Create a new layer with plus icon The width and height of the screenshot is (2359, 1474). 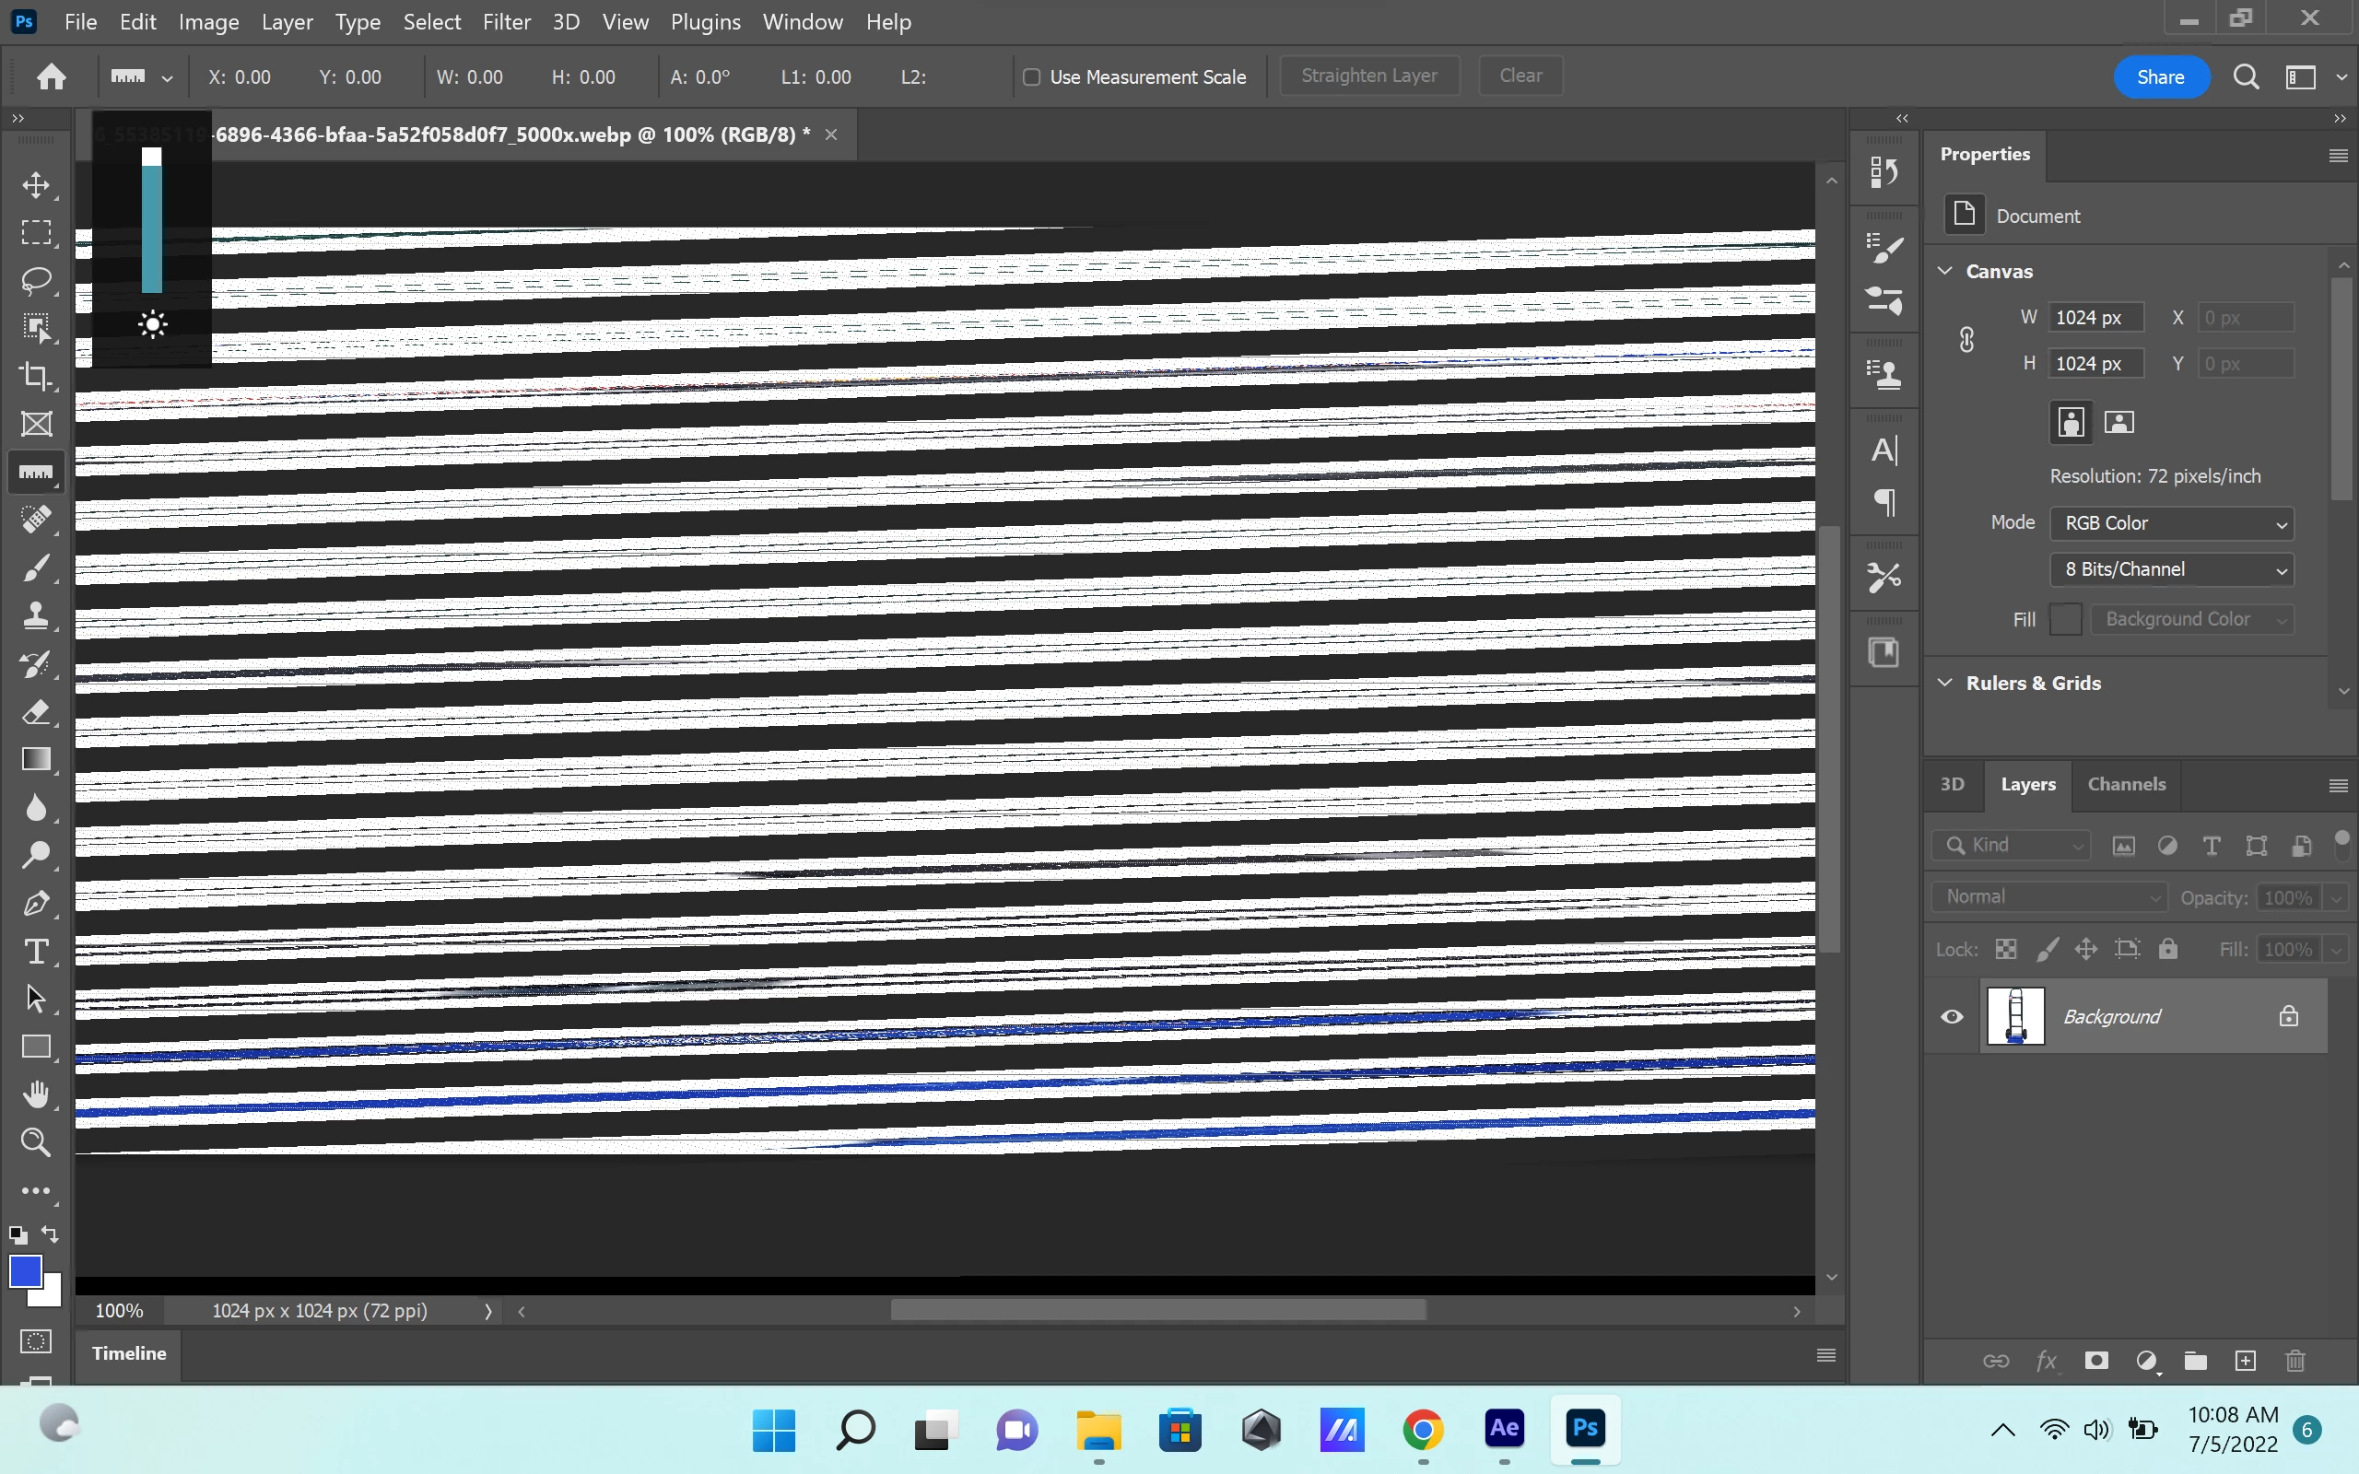click(x=2245, y=1361)
